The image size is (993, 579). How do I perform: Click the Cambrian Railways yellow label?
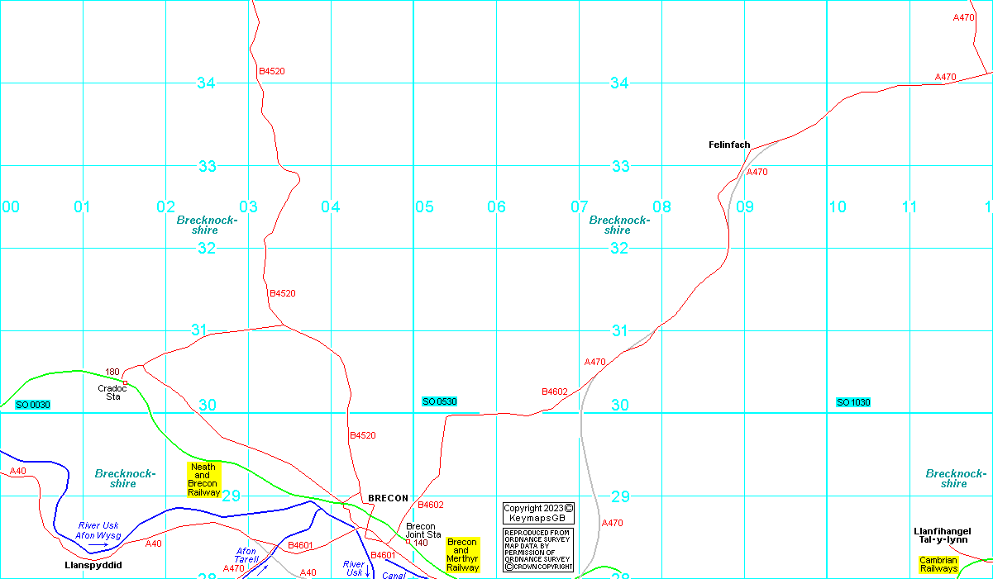(938, 564)
